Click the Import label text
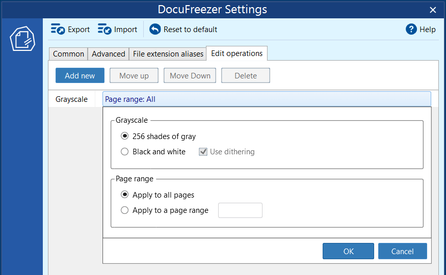Image resolution: width=446 pixels, height=275 pixels. point(125,30)
